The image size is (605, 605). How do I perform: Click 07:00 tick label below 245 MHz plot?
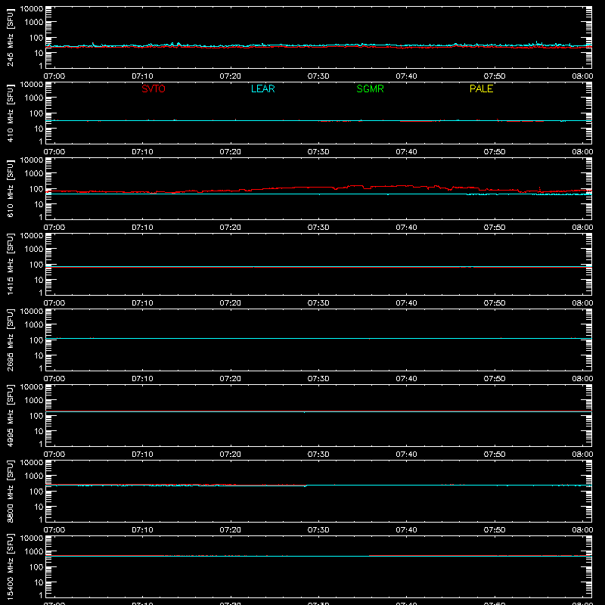pyautogui.click(x=54, y=76)
